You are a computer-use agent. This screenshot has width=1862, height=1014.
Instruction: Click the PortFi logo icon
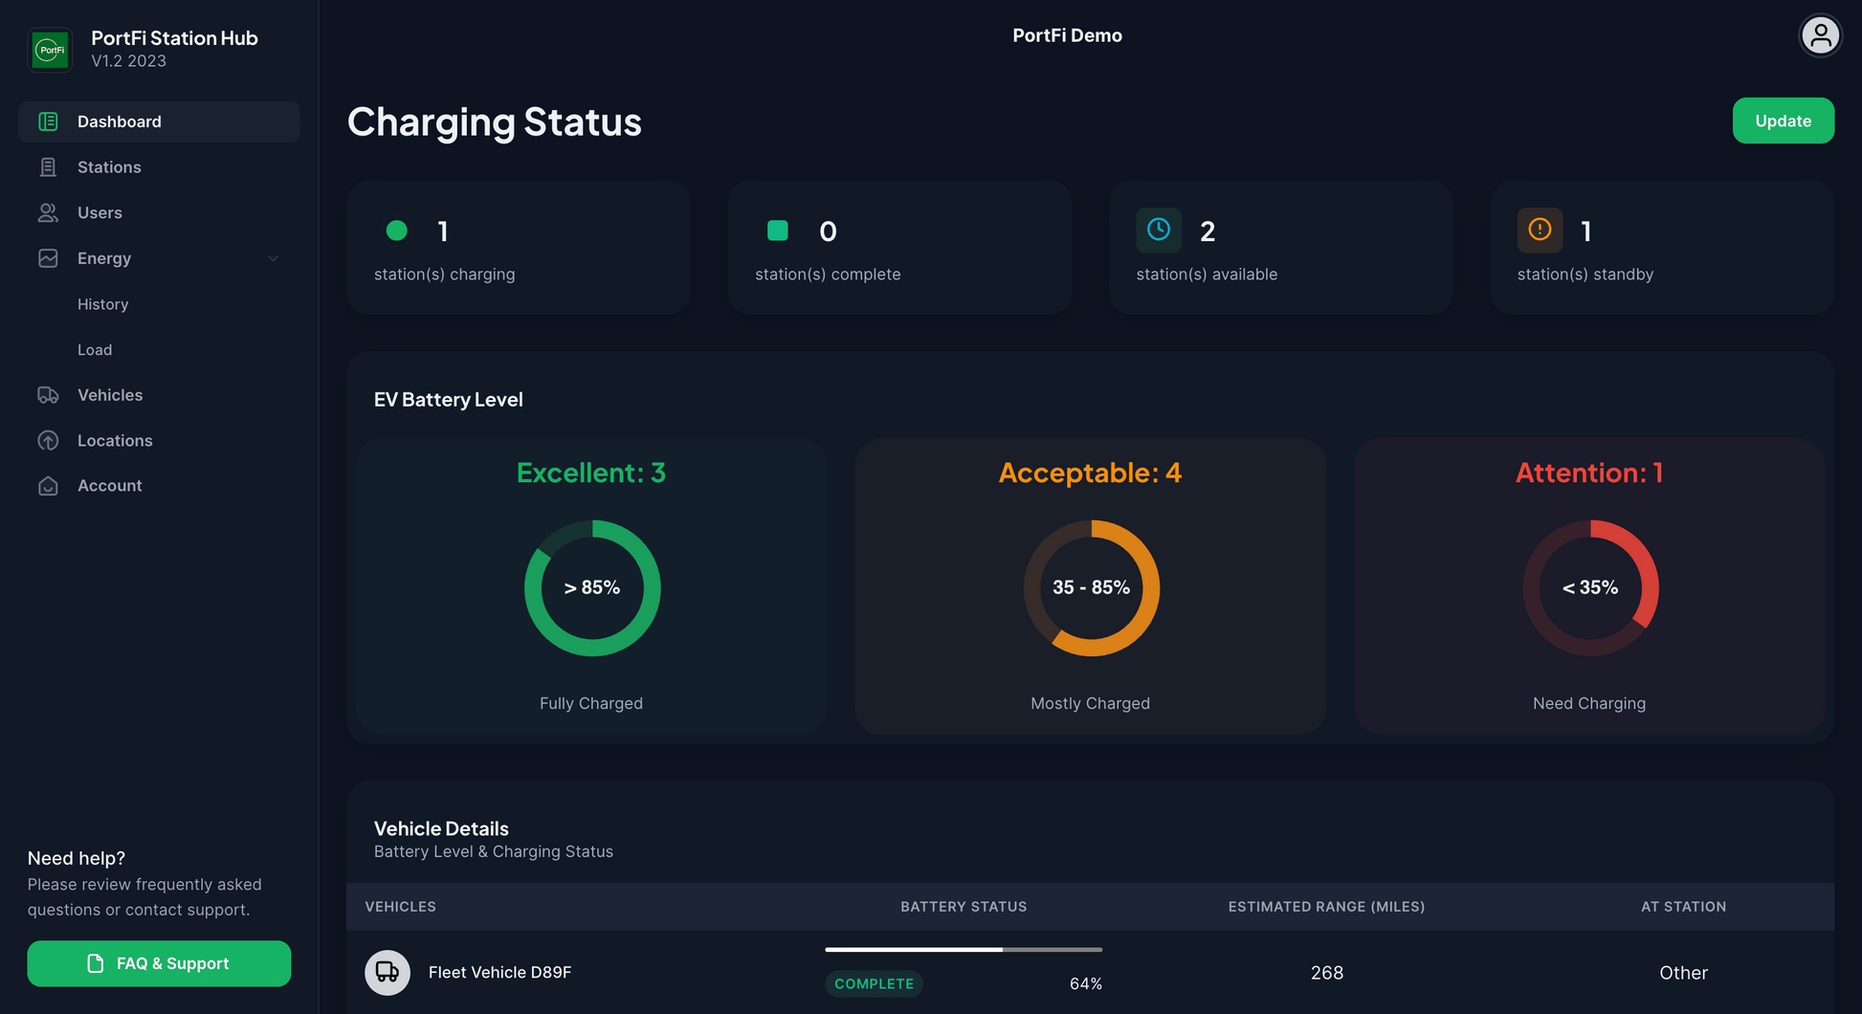pyautogui.click(x=50, y=49)
